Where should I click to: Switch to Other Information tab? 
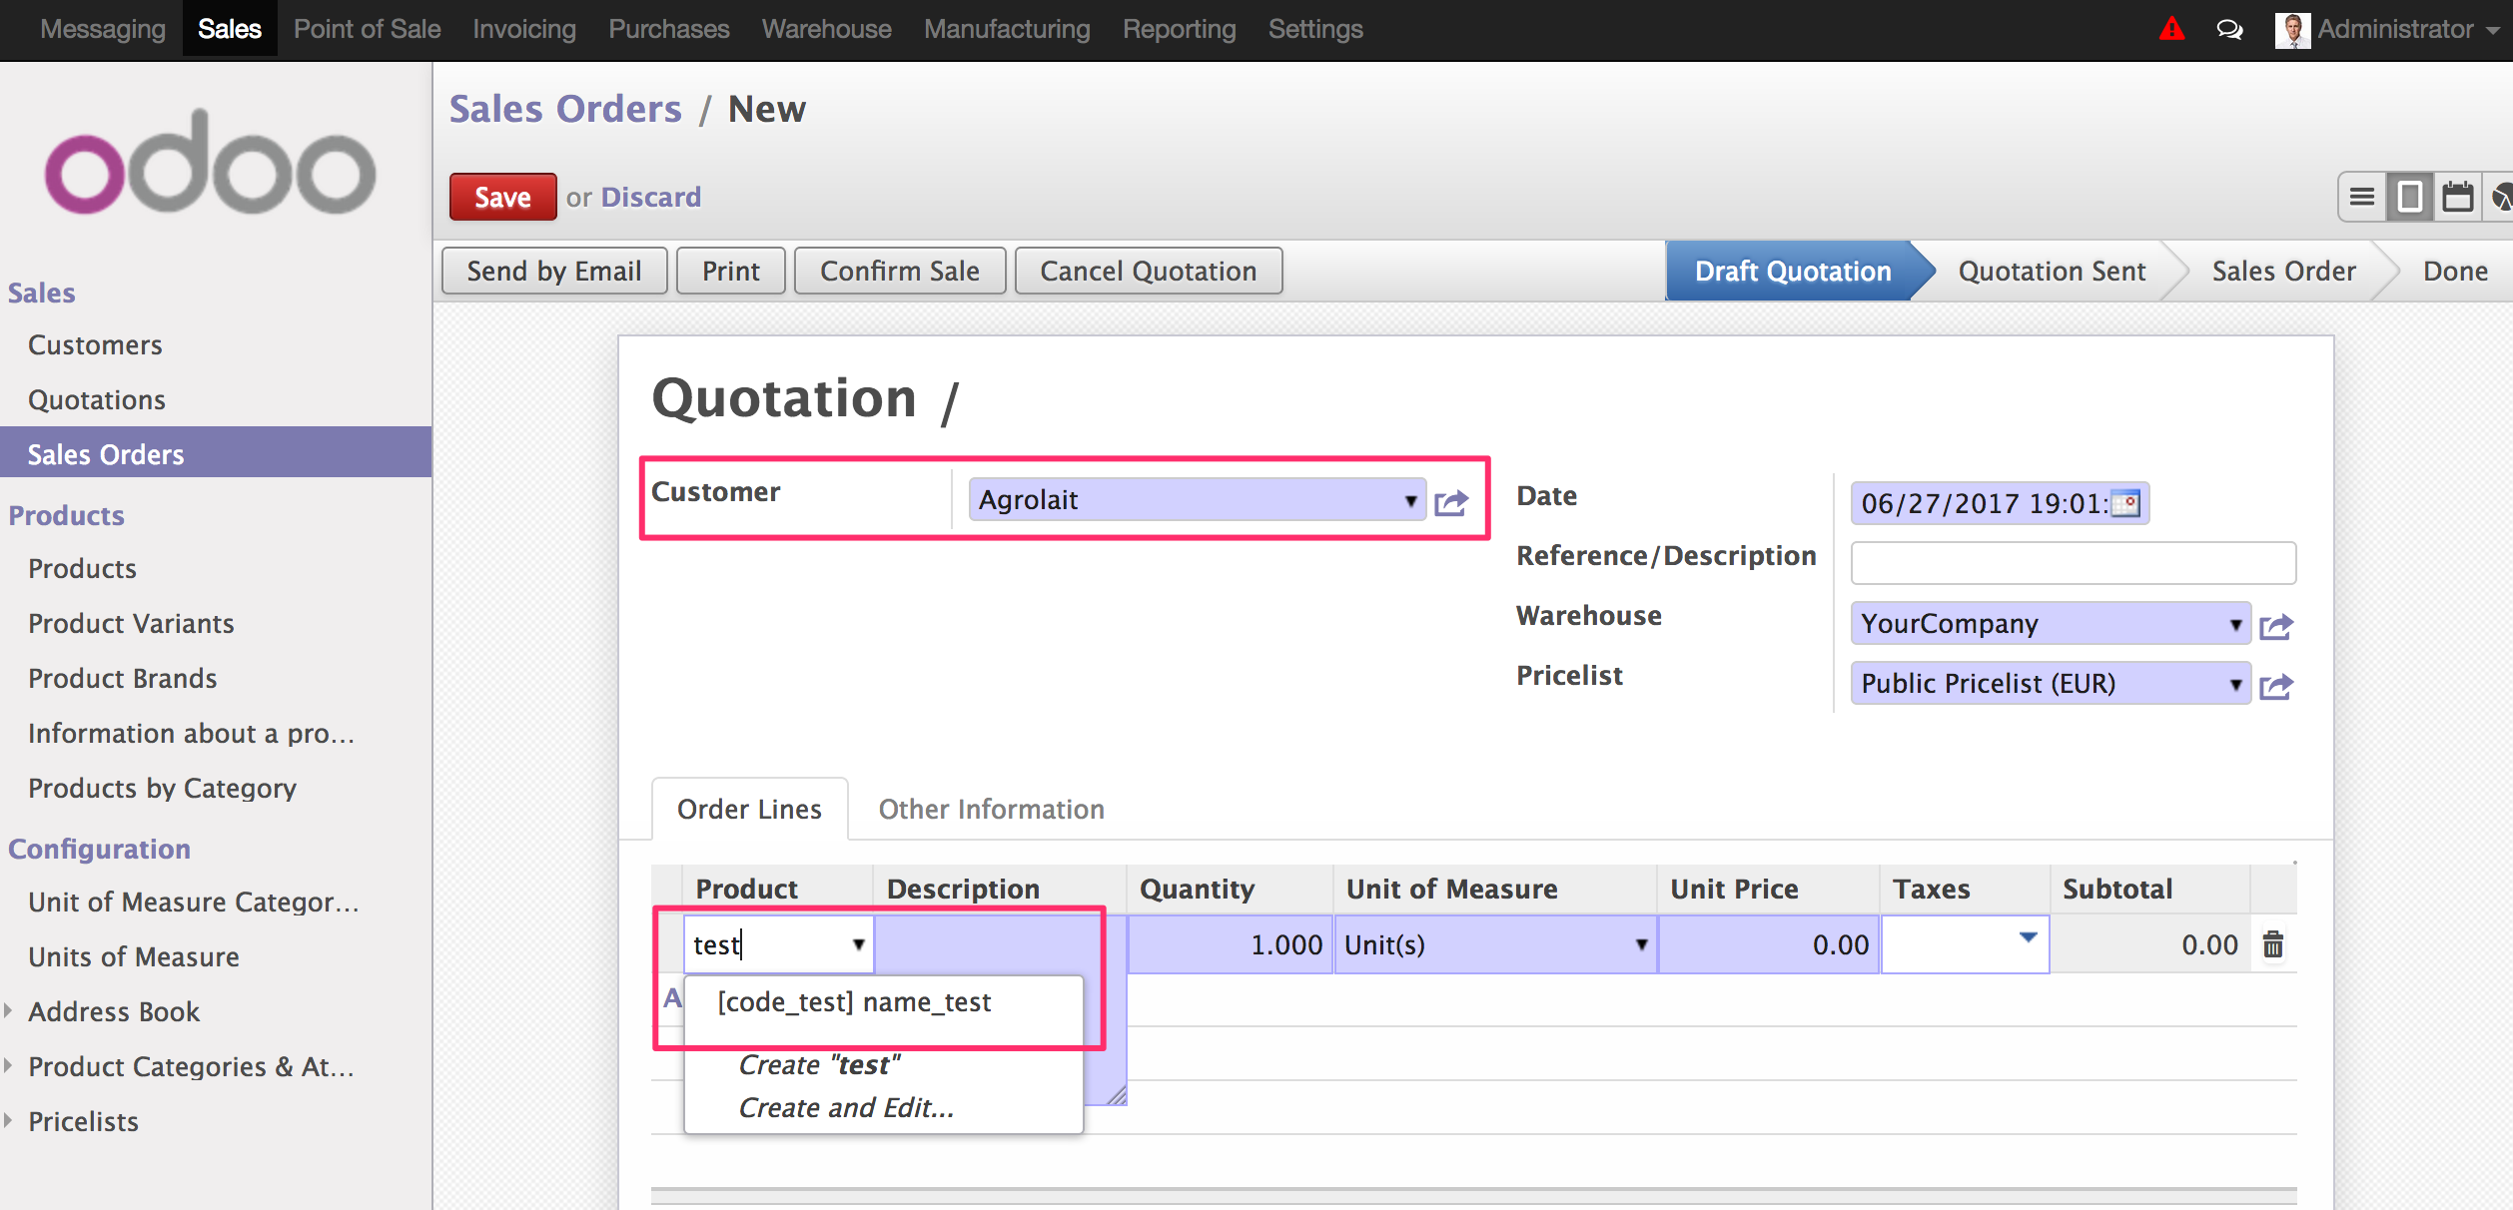point(991,809)
